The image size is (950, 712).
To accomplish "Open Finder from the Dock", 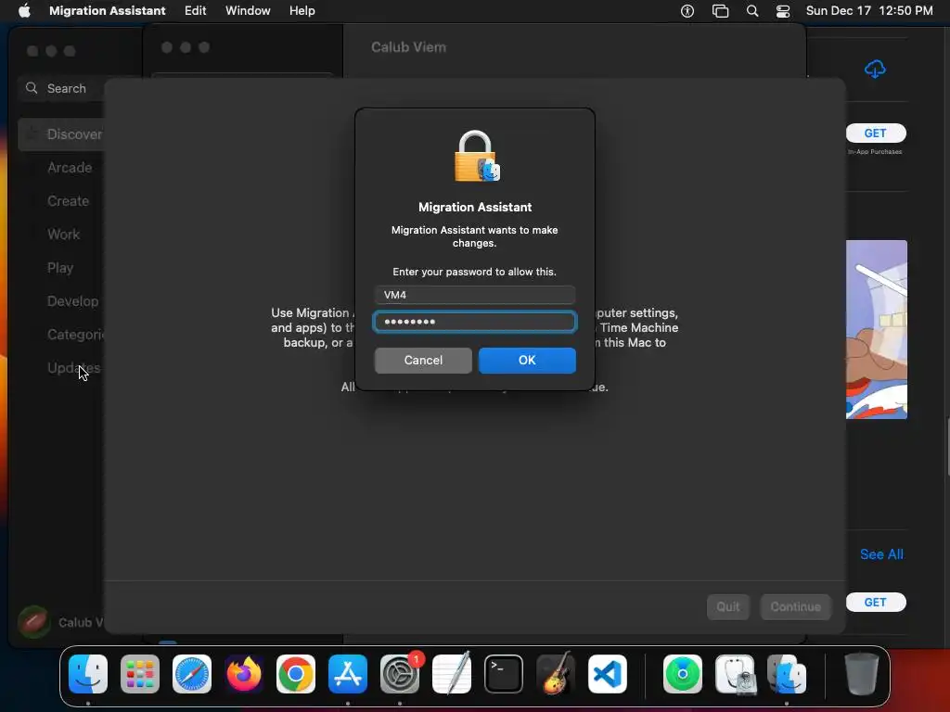I will coord(88,674).
